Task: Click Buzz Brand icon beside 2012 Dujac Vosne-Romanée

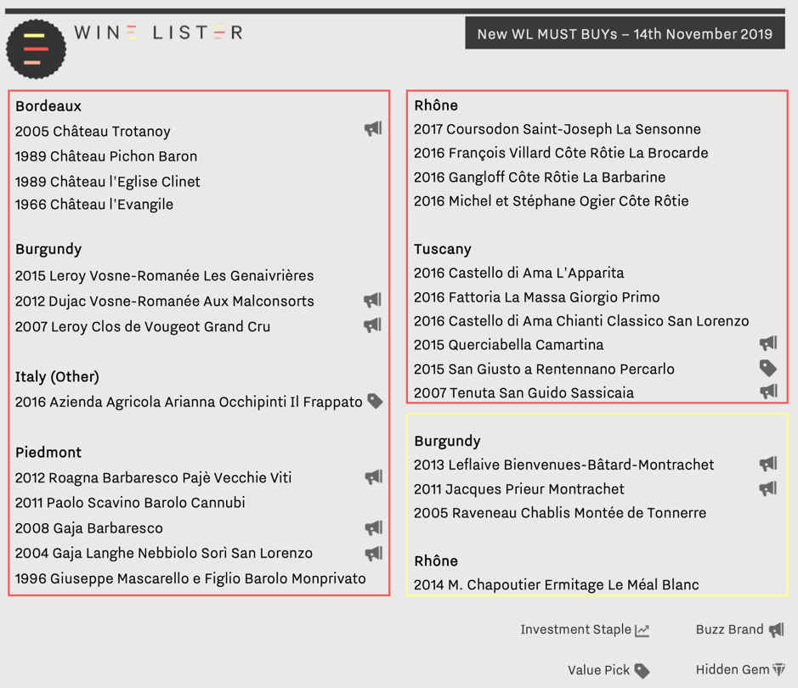Action: 372,300
